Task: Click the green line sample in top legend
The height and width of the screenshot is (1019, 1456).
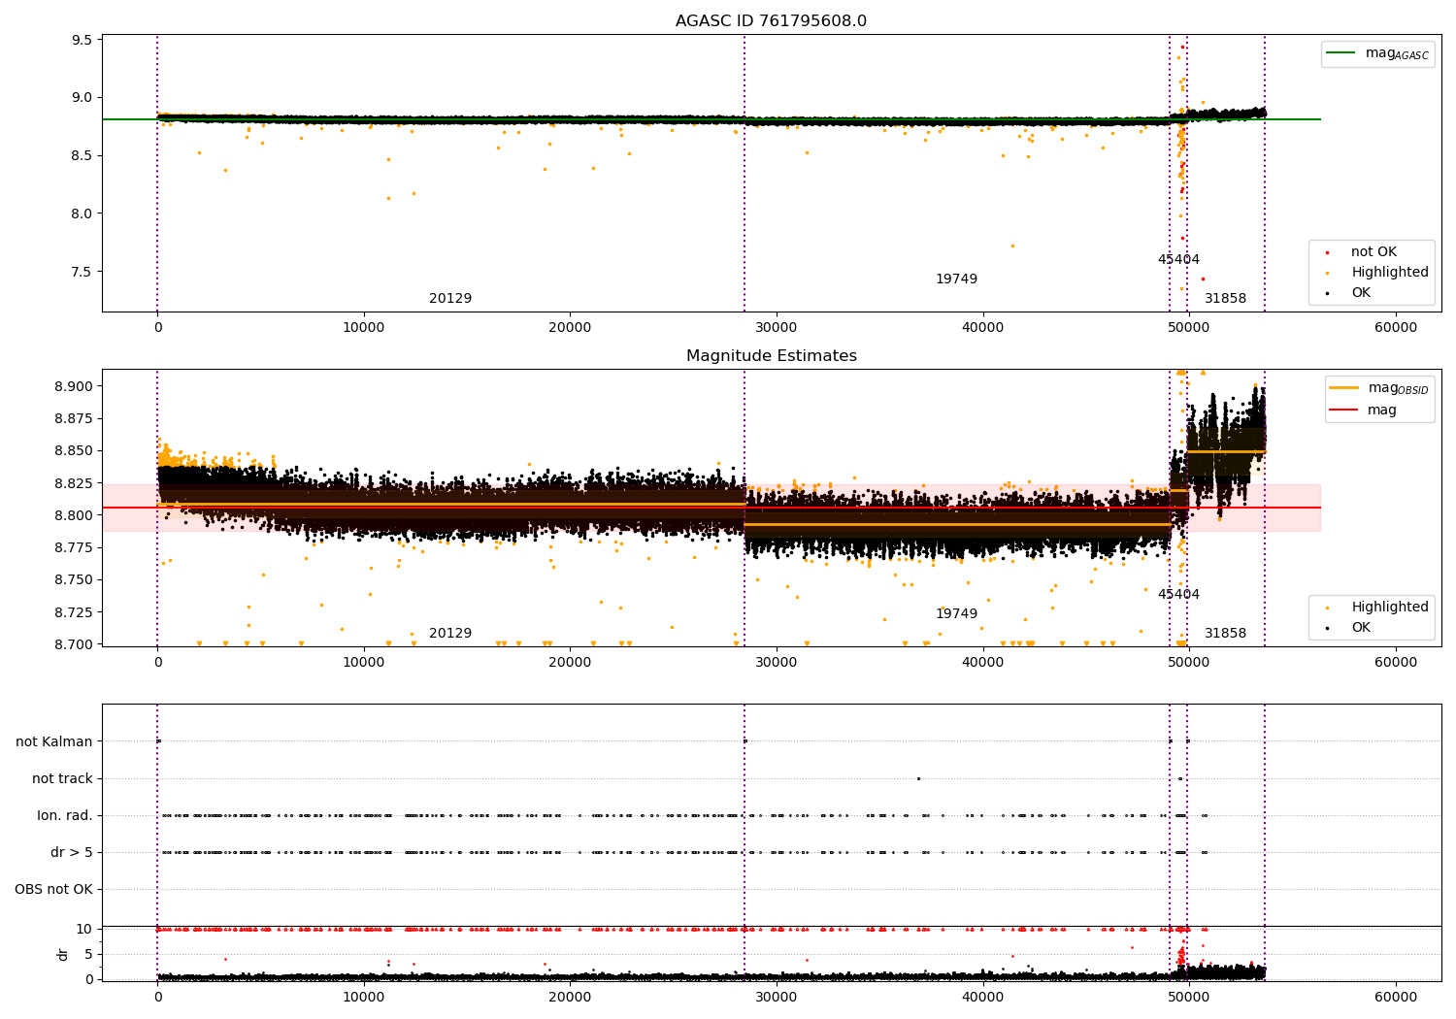Action: (x=1340, y=53)
